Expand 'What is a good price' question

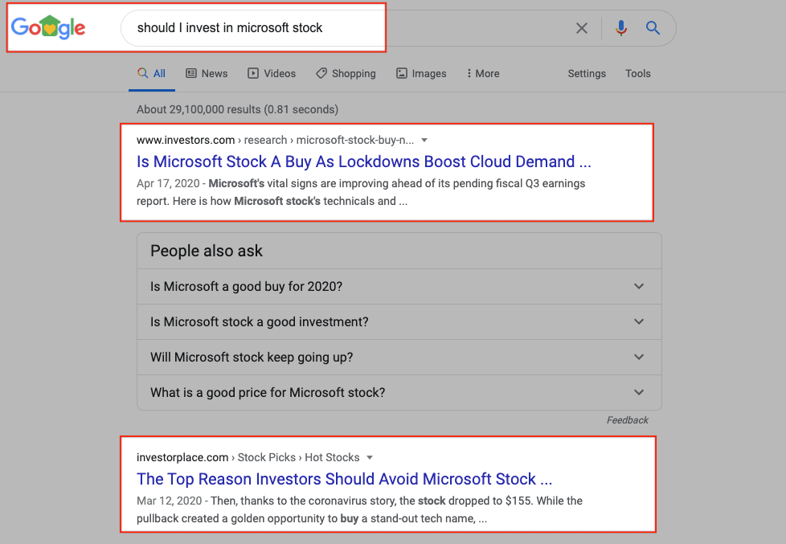(x=399, y=392)
